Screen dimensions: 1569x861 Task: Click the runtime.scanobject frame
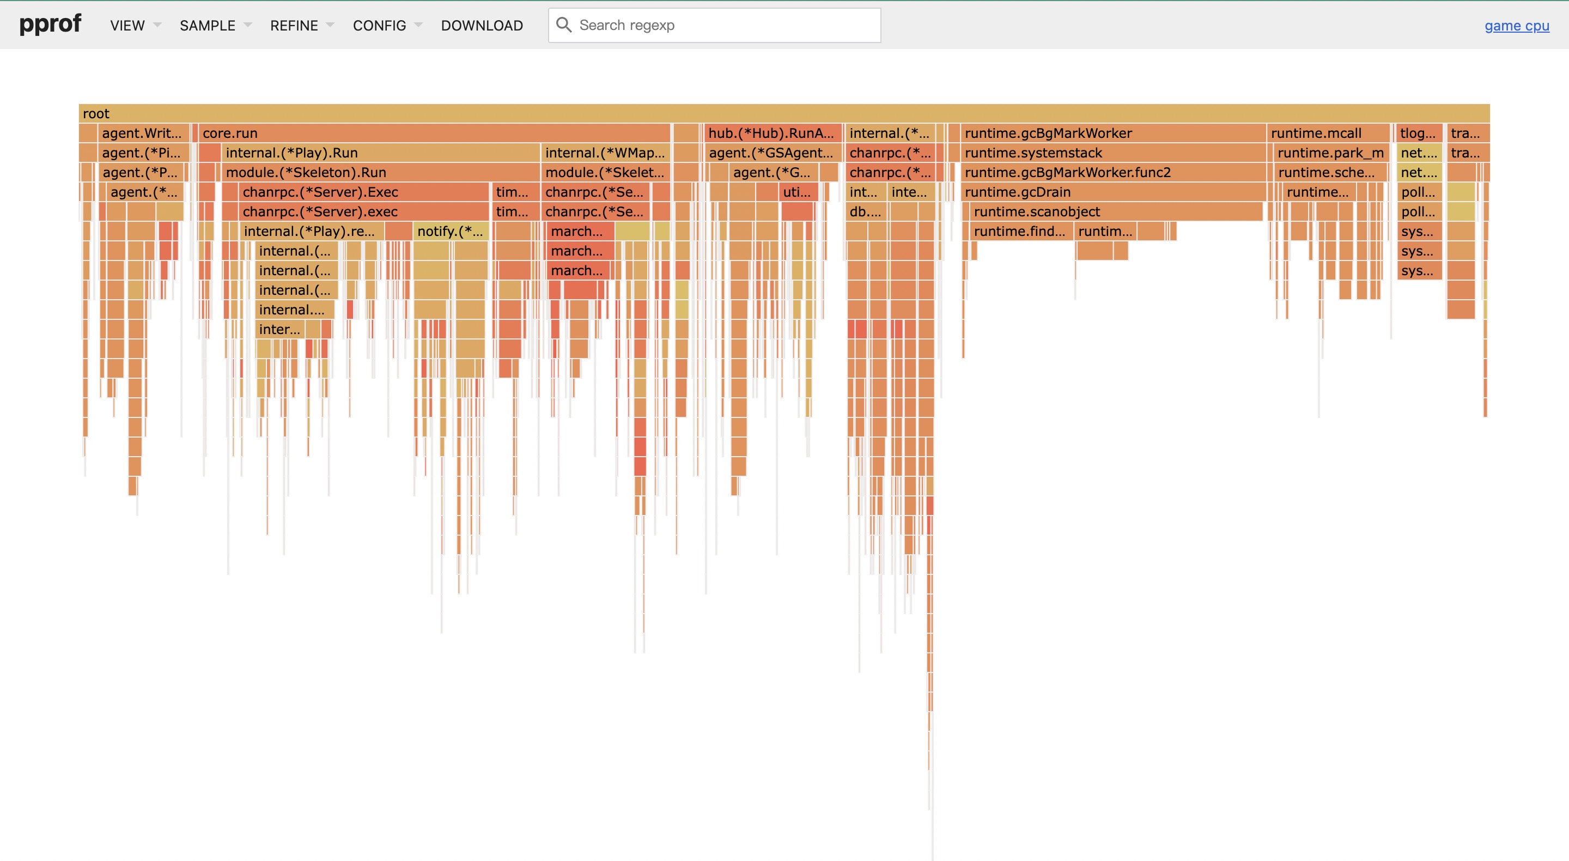[x=1116, y=211]
